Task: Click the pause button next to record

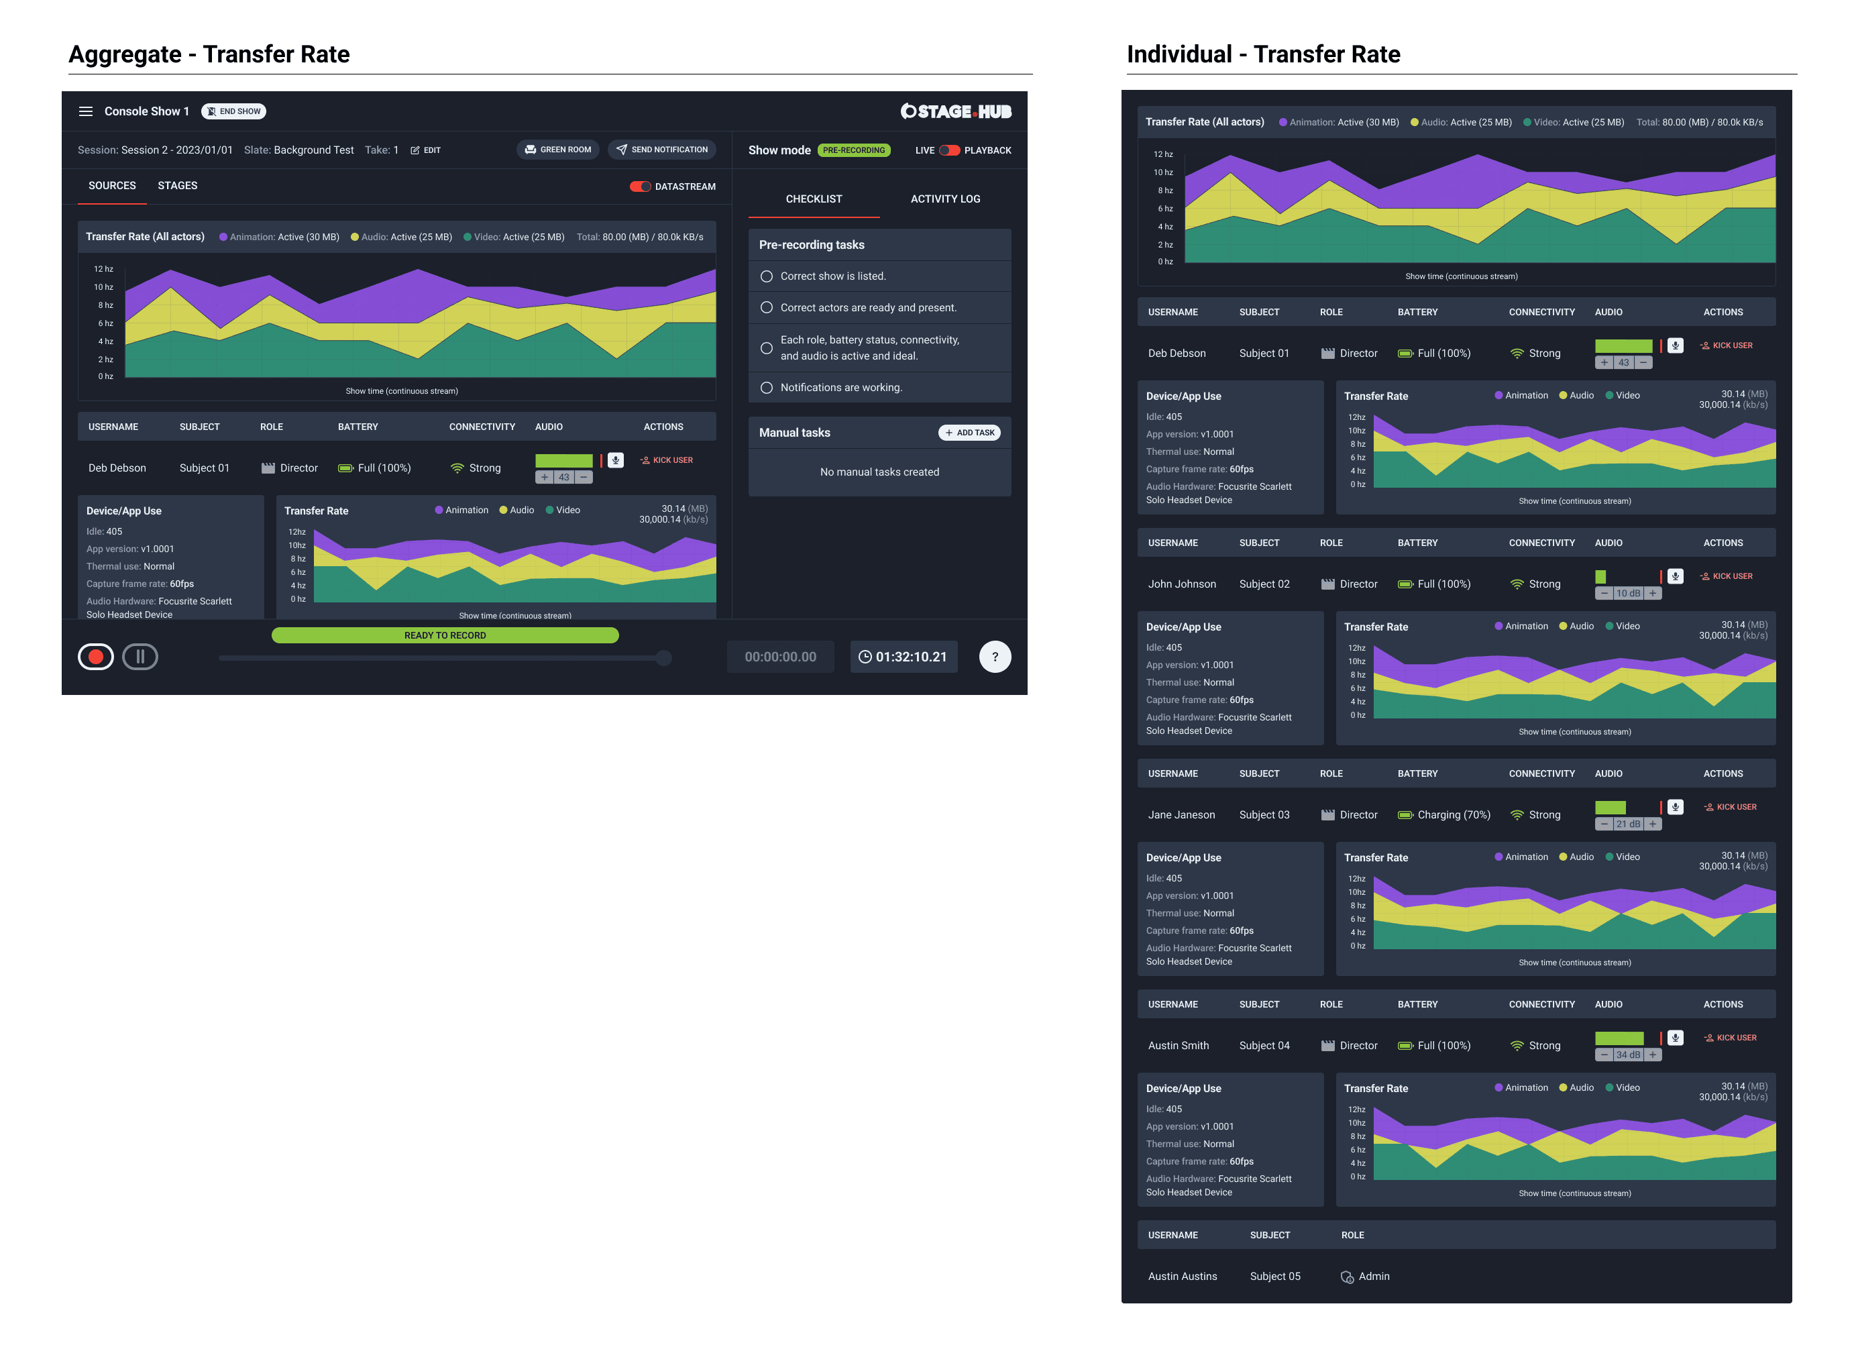Action: click(x=140, y=657)
